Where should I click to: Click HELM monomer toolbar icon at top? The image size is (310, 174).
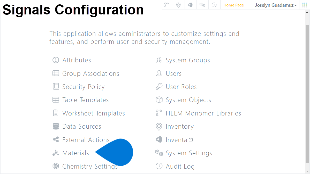pyautogui.click(x=167, y=5)
